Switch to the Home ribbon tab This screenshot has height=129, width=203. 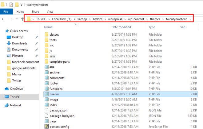coord(20,12)
